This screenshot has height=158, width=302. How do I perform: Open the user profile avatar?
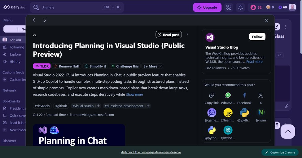(292, 7)
